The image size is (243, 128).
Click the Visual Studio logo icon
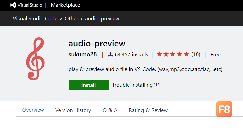pyautogui.click(x=13, y=5)
